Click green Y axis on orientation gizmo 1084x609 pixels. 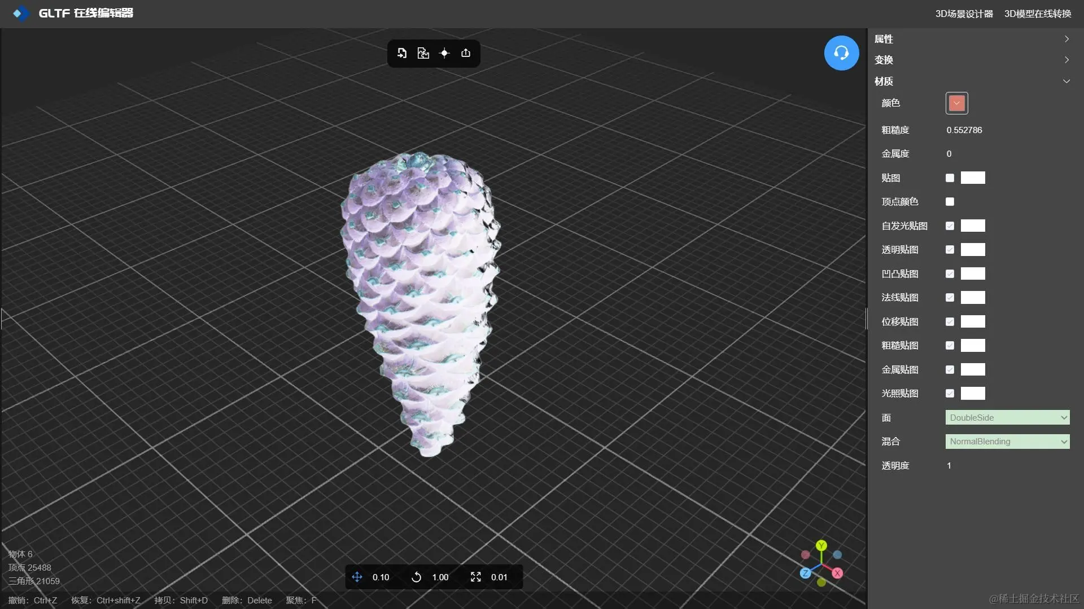click(x=821, y=545)
